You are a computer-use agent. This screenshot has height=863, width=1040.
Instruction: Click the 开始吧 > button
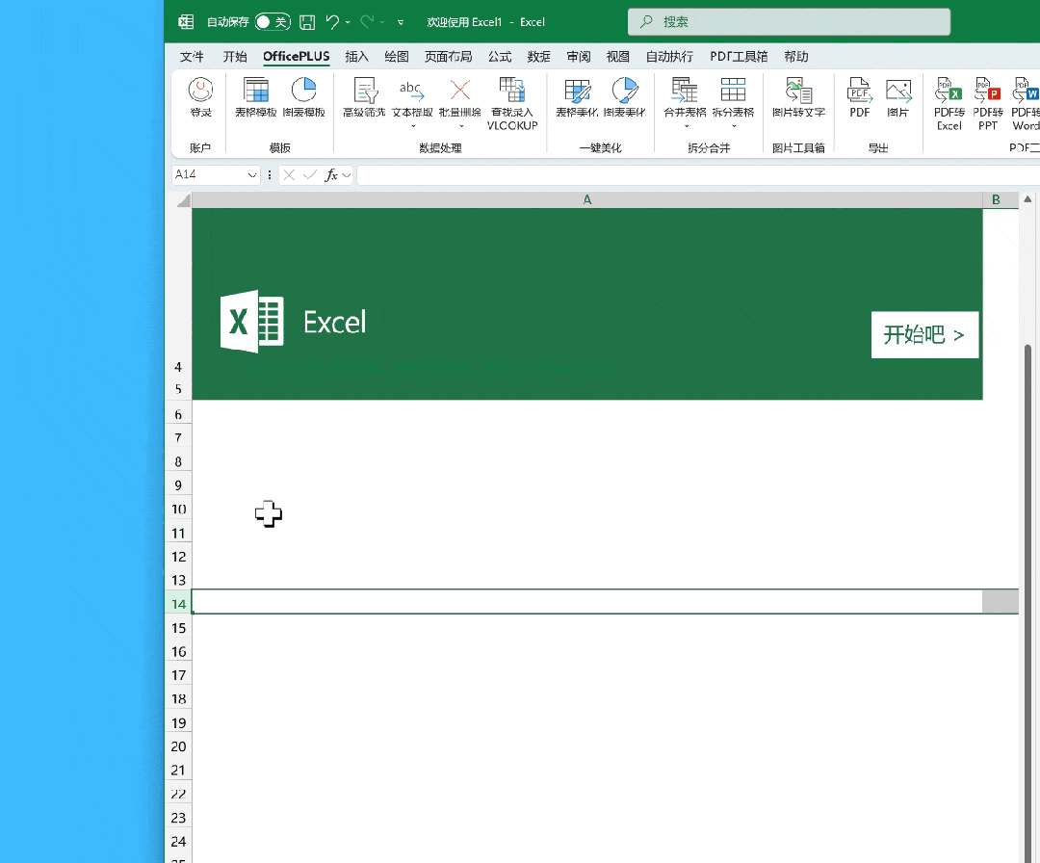point(924,335)
